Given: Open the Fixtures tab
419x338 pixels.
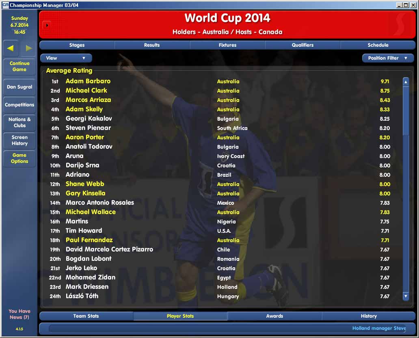Looking at the screenshot, I should [x=227, y=45].
